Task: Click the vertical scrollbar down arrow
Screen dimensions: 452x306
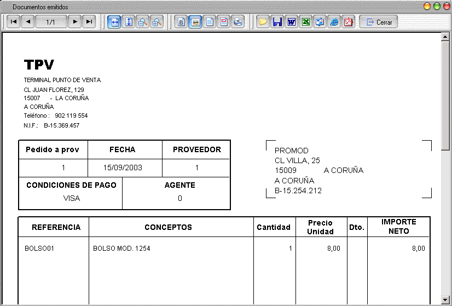Action: point(445,299)
